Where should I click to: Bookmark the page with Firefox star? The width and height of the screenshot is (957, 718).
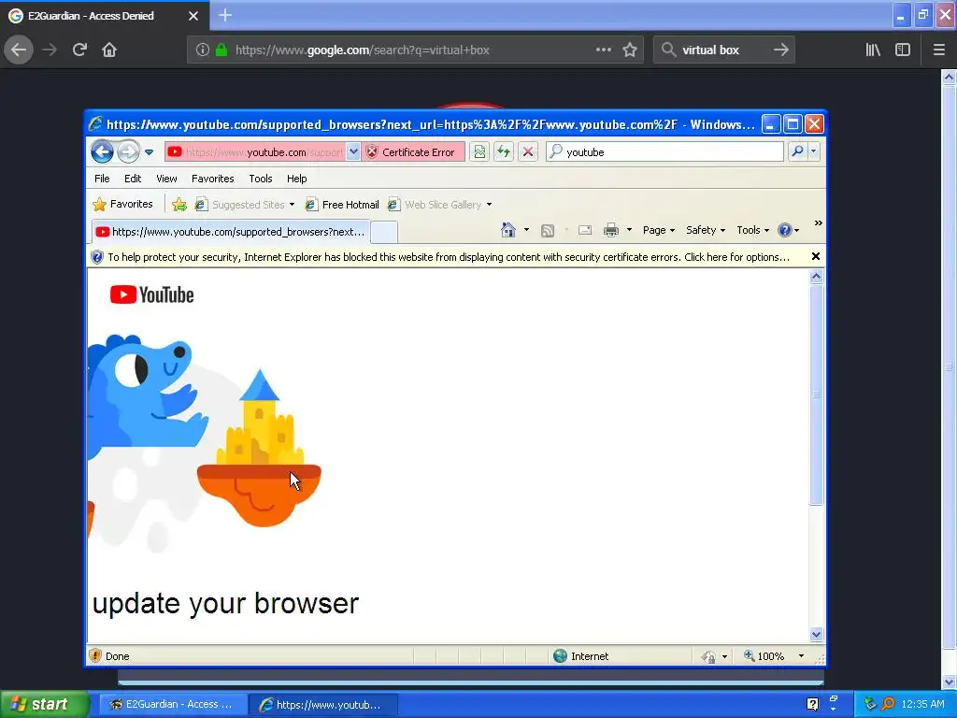tap(630, 50)
